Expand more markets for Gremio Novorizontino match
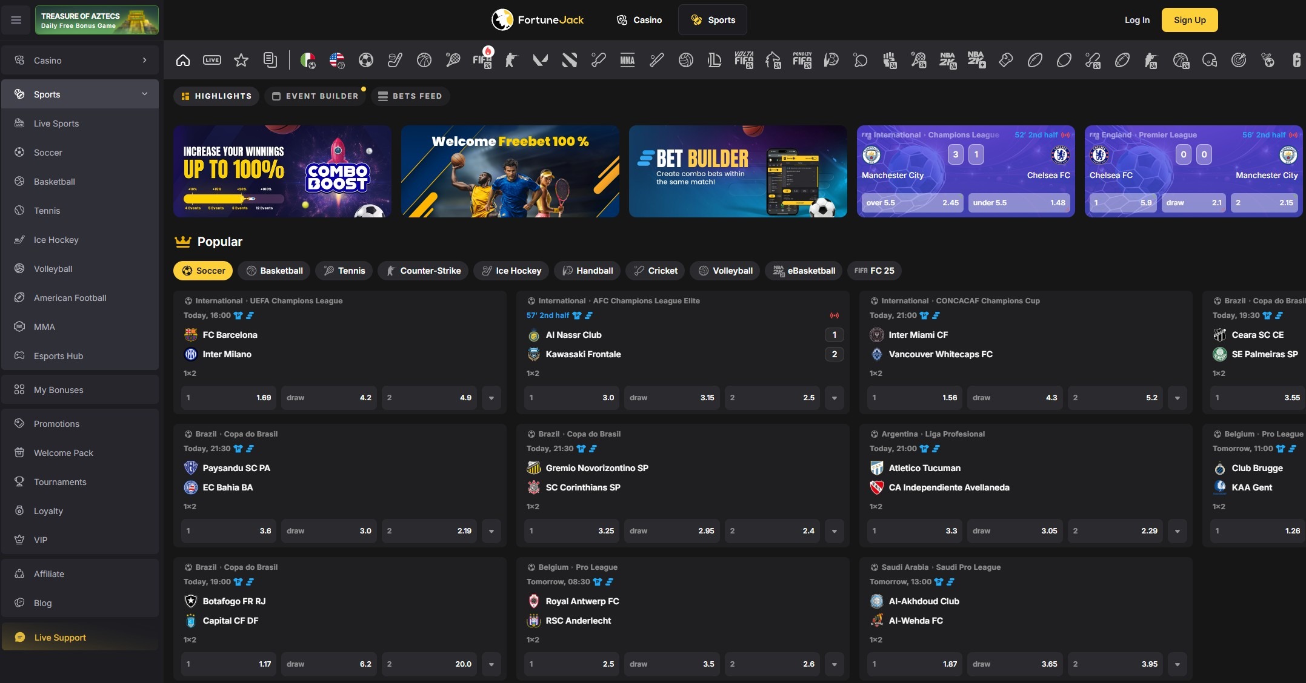The height and width of the screenshot is (683, 1306). coord(835,531)
